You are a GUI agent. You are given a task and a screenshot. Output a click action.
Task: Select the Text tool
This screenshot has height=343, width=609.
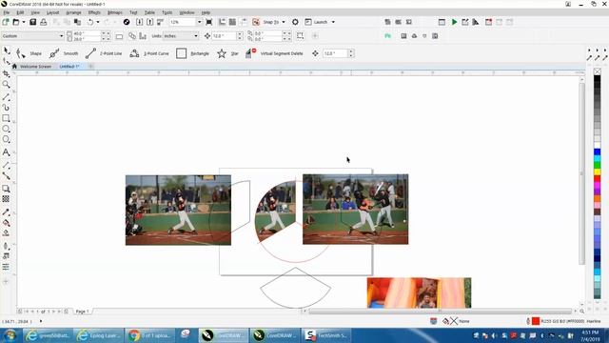pyautogui.click(x=7, y=152)
